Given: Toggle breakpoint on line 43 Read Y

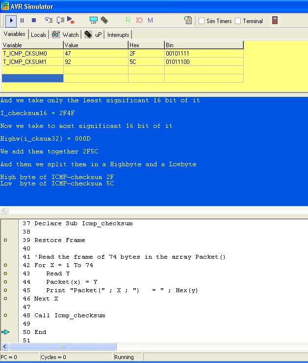Looking at the screenshot, I should tap(5, 273).
